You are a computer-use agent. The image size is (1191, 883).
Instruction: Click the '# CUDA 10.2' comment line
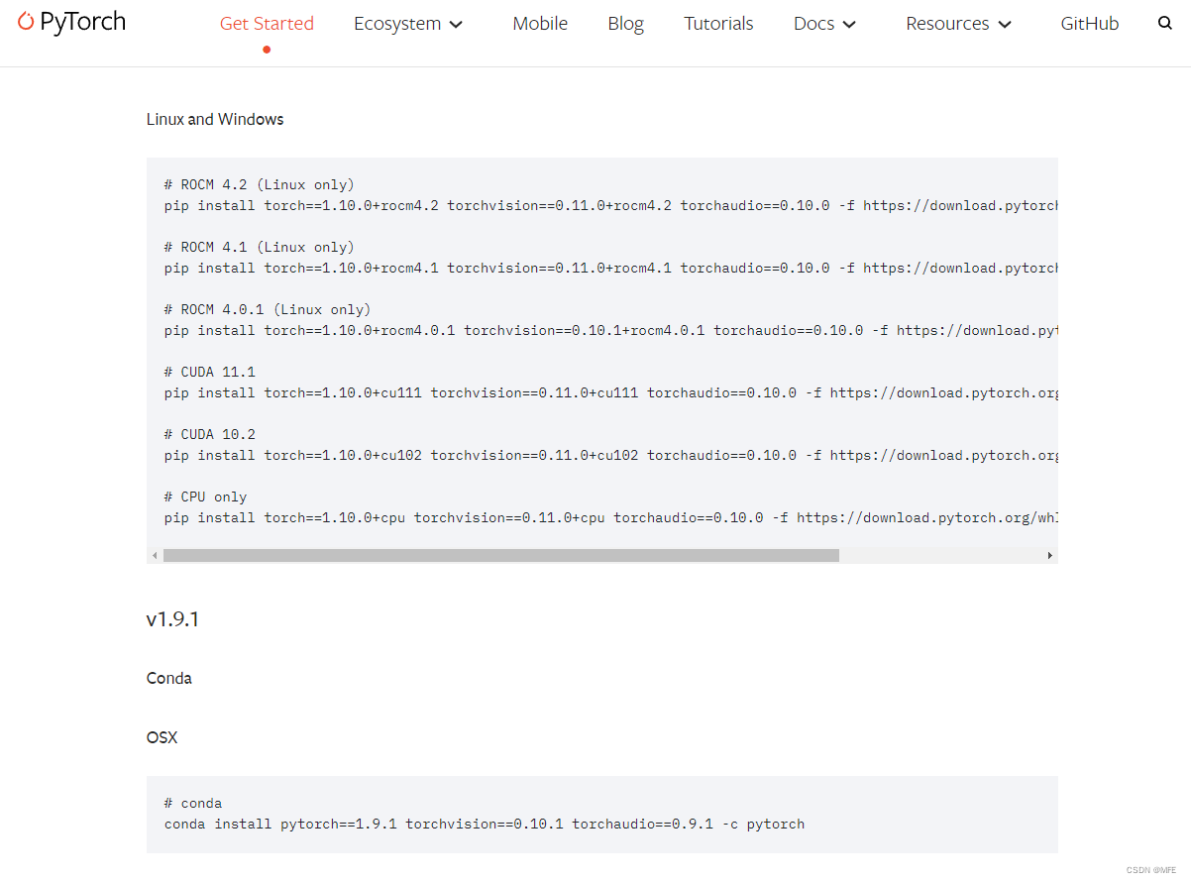click(x=210, y=434)
